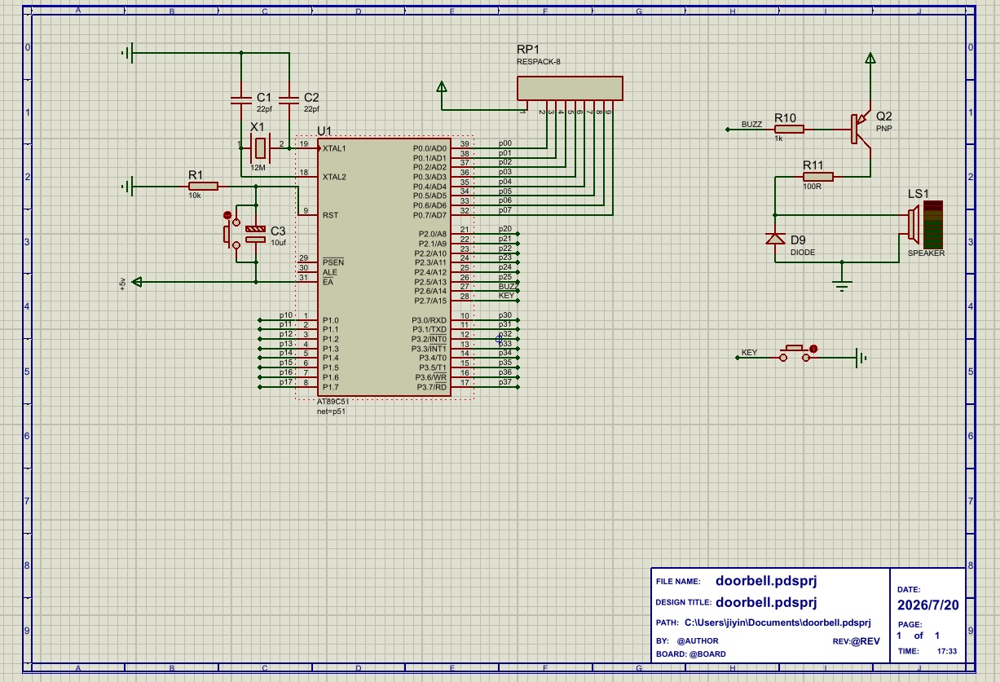1000x682 pixels.
Task: Select the diode D9 symbol
Action: click(774, 239)
